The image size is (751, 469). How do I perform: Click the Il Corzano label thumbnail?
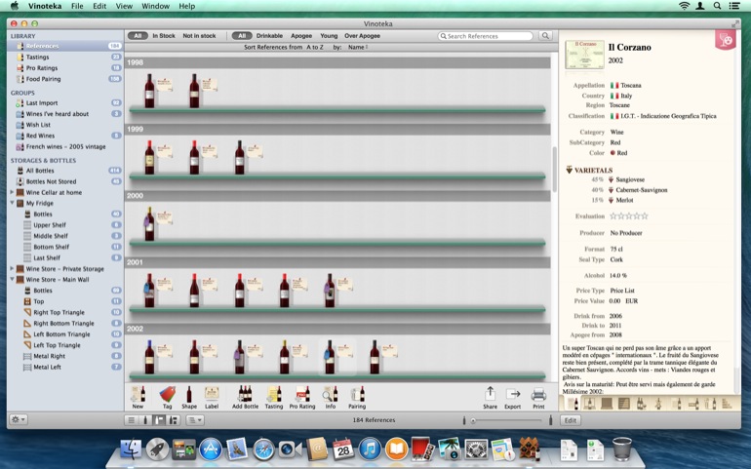[x=584, y=56]
